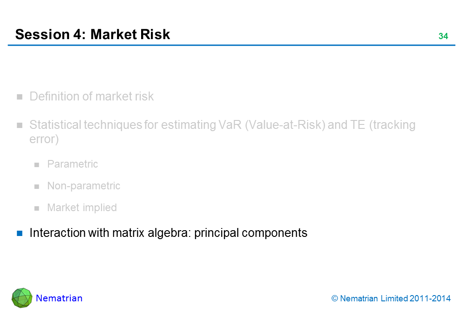Click the Nematrian Limited 2011-2014 copyright notice
The width and height of the screenshot is (463, 320).
(x=391, y=299)
